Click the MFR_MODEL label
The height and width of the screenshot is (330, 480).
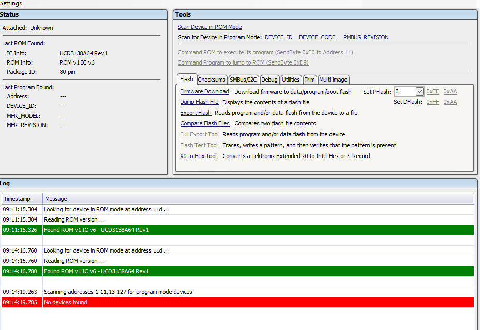click(24, 116)
